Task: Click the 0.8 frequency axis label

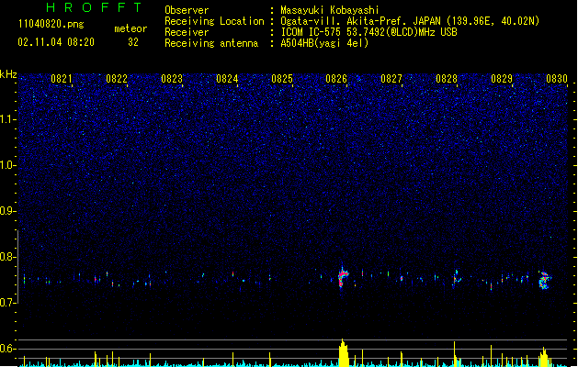Action: (x=7, y=257)
